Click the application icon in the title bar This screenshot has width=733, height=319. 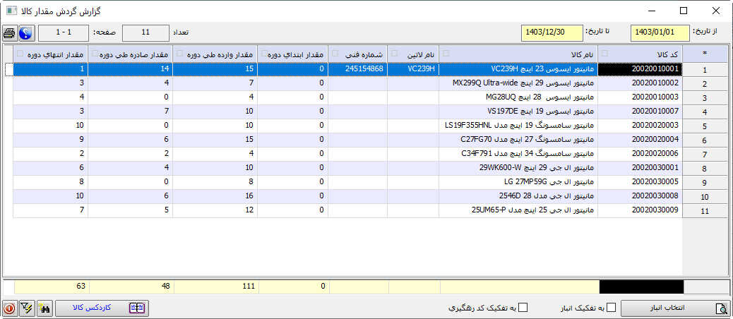tap(12, 11)
